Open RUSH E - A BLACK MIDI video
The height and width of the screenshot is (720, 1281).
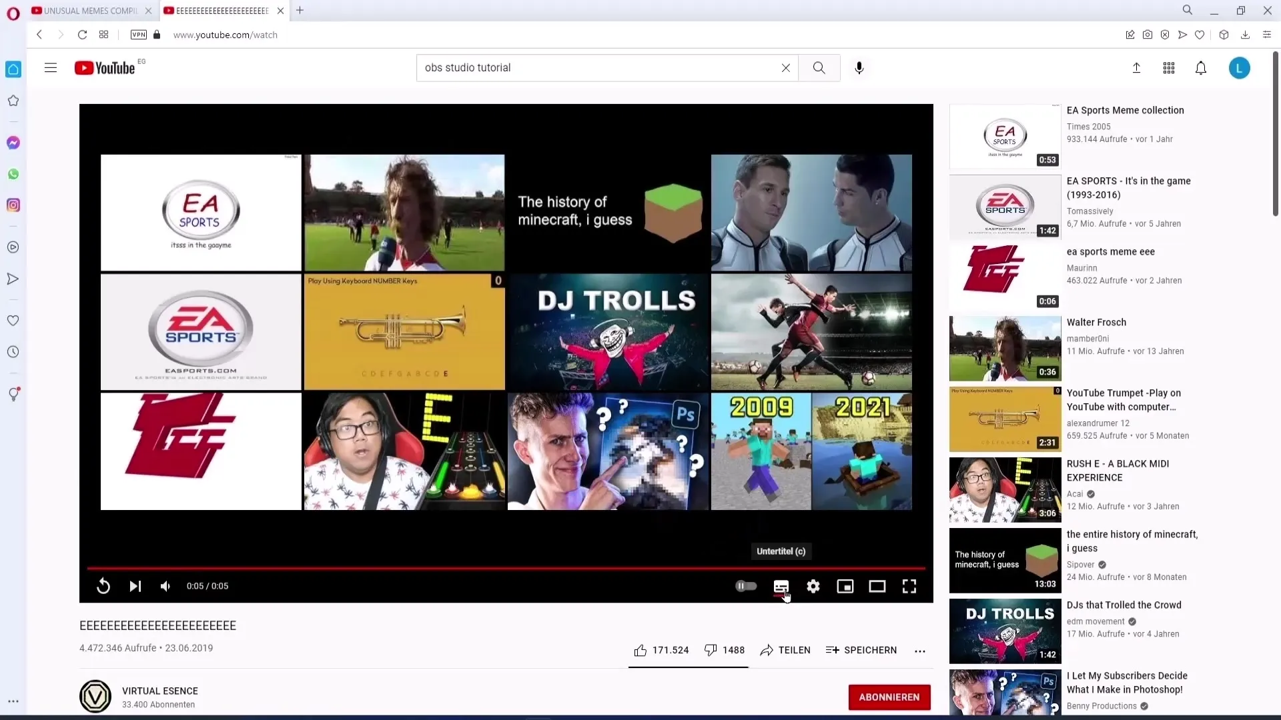[x=1118, y=471]
